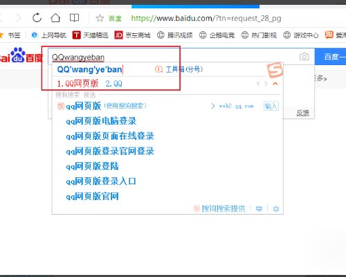Select suggestion qq网页版页面在线登录
Image resolution: width=346 pixels, height=277 pixels.
point(110,136)
